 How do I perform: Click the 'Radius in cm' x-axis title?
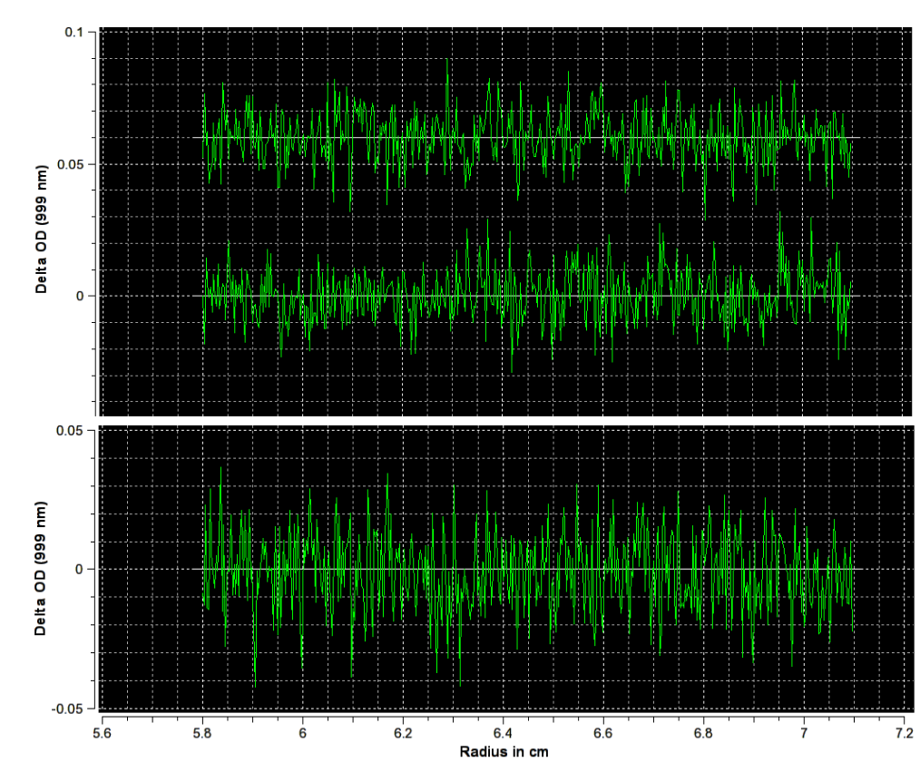tap(504, 752)
